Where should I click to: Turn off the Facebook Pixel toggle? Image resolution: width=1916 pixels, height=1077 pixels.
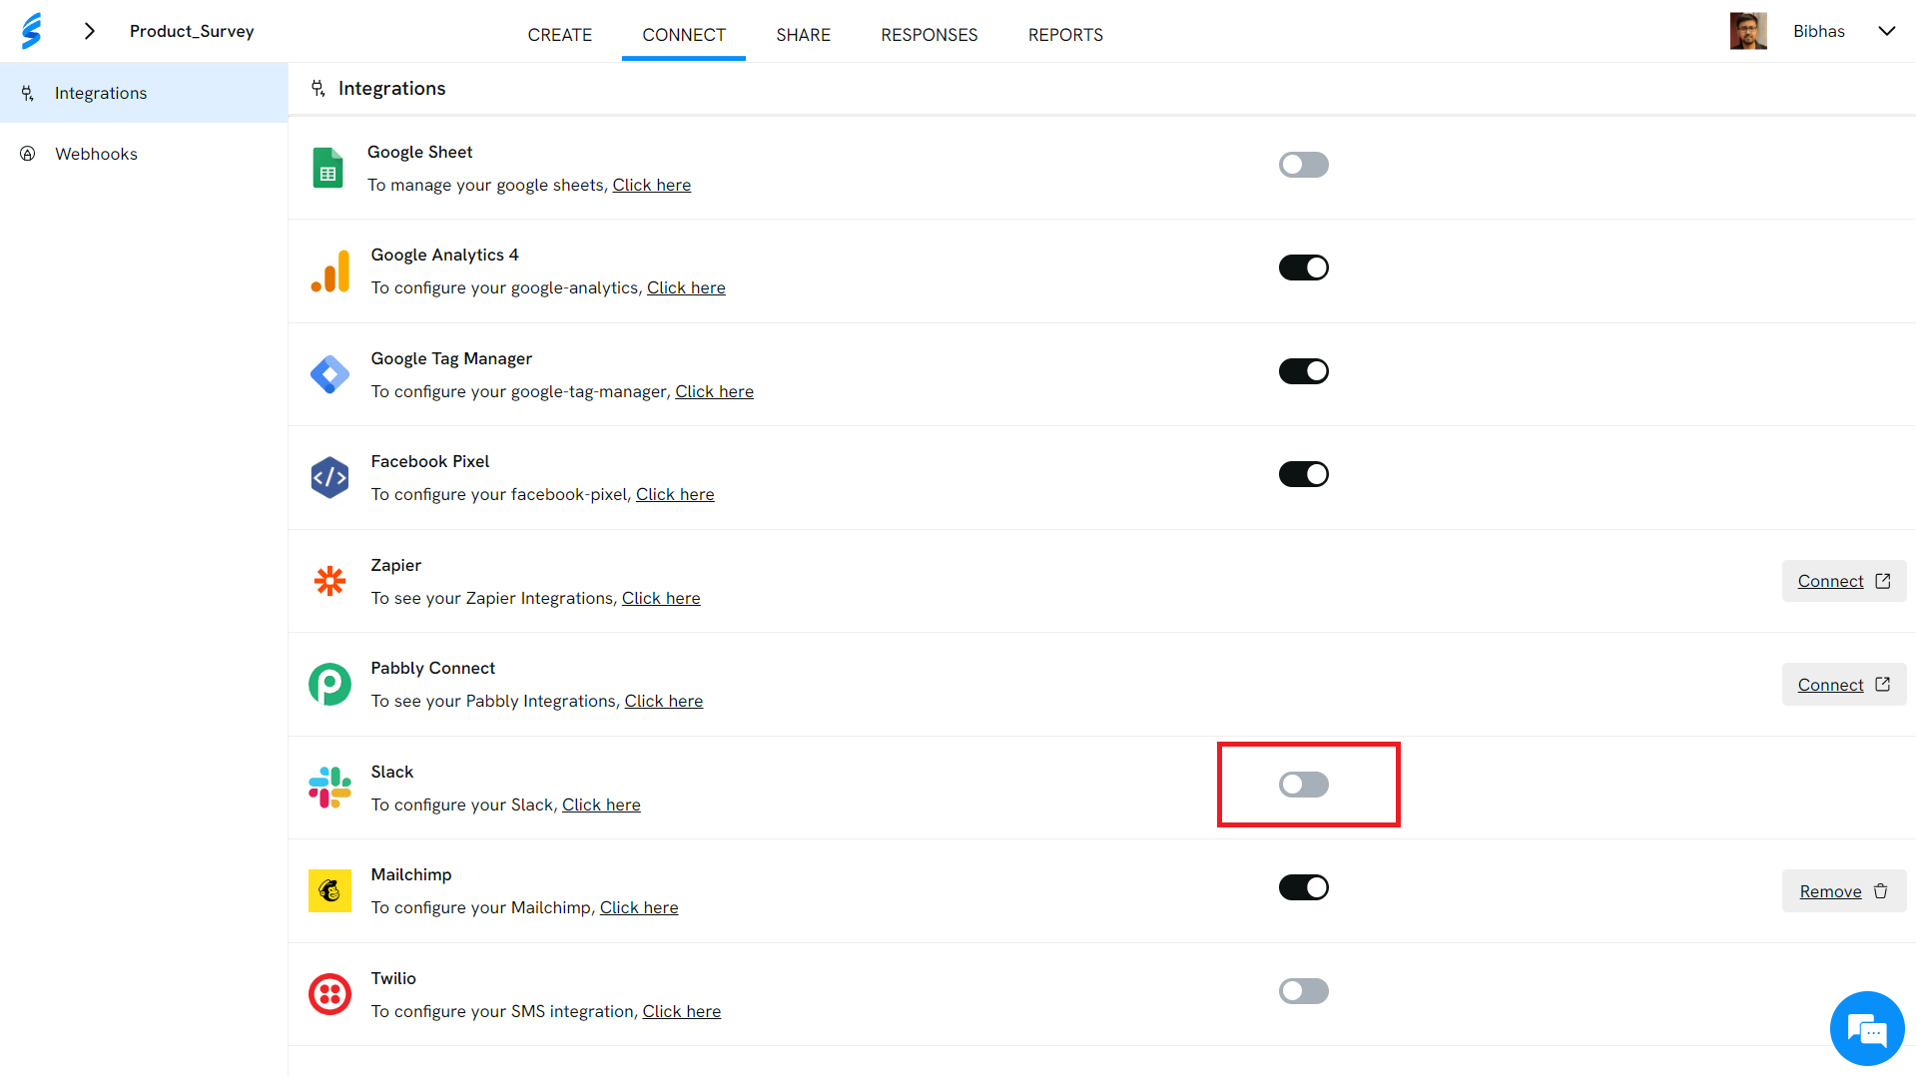tap(1304, 474)
